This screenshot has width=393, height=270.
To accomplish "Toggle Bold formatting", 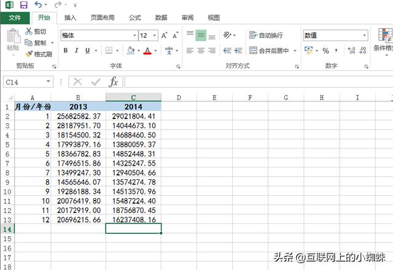I will point(66,50).
